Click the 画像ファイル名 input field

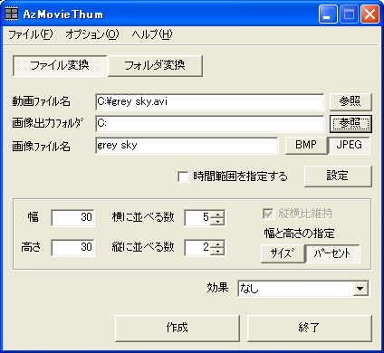187,146
